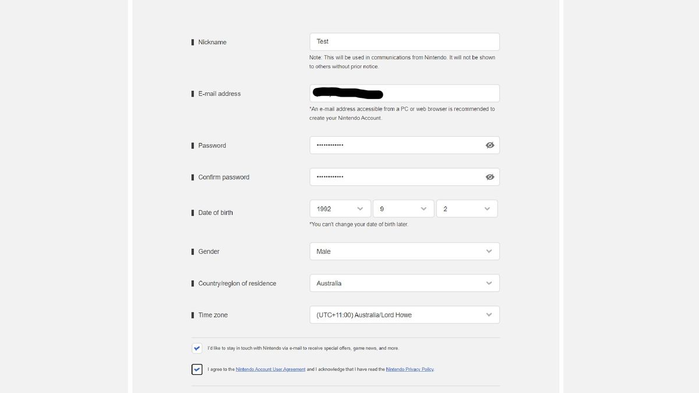Show the confirm password field contents
This screenshot has width=699, height=393.
pos(490,176)
